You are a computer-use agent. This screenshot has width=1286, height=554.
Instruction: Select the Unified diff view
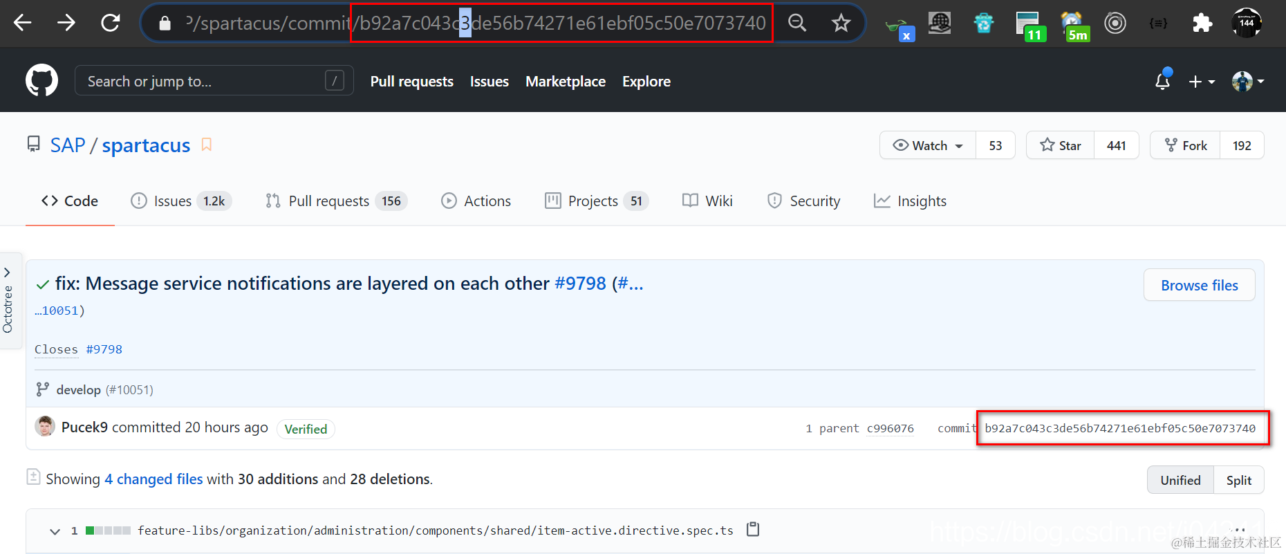click(1180, 480)
